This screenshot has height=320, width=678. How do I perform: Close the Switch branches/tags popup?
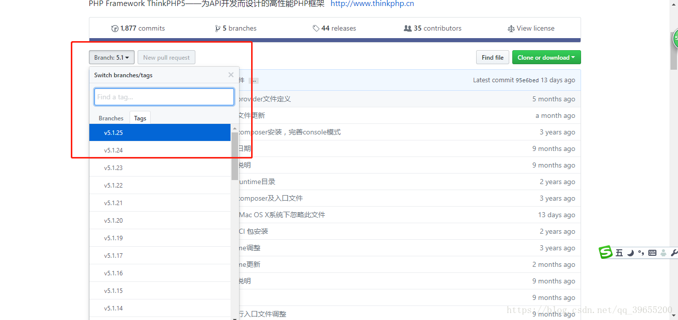coord(231,75)
